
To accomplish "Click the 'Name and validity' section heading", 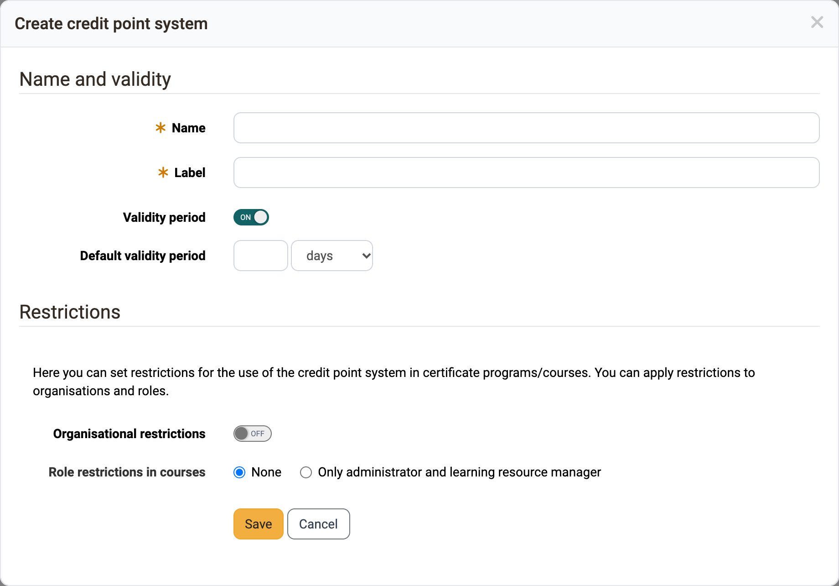I will pyautogui.click(x=95, y=79).
